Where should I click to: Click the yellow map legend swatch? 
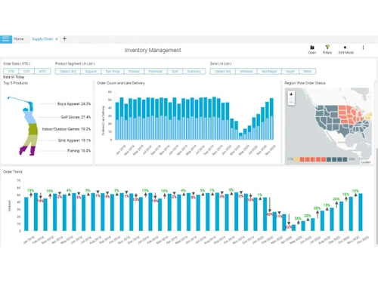click(296, 159)
